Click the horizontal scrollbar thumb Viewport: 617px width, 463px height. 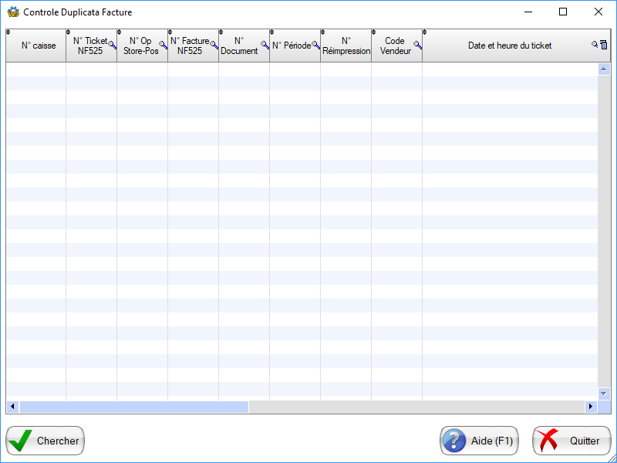133,407
